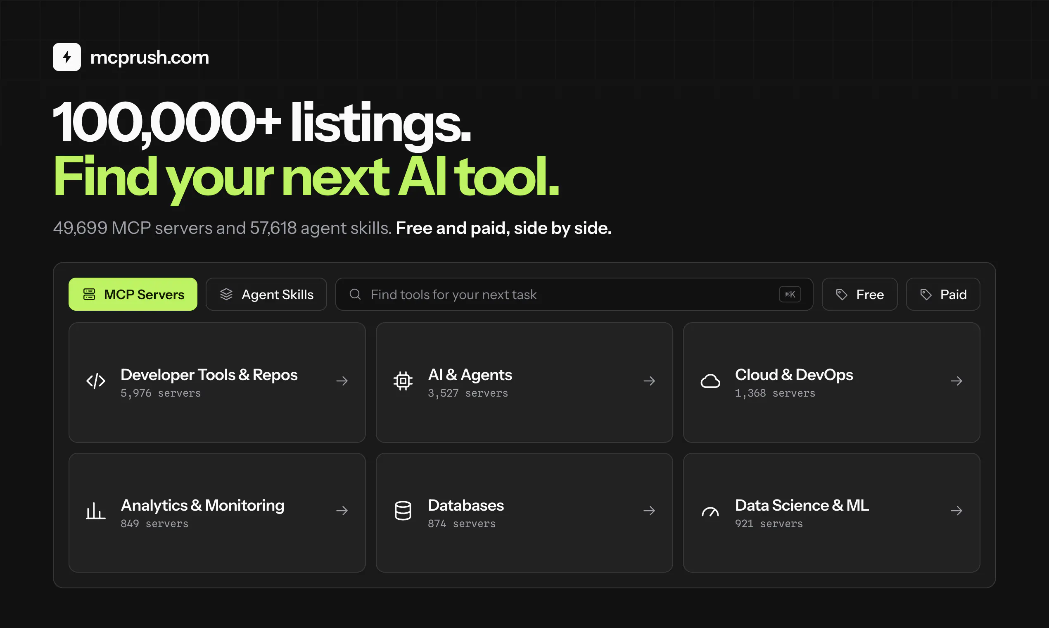
Task: Switch to the MCP Servers tab
Action: (133, 294)
